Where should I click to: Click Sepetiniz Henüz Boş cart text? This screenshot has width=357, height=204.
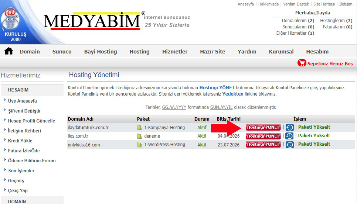(330, 63)
